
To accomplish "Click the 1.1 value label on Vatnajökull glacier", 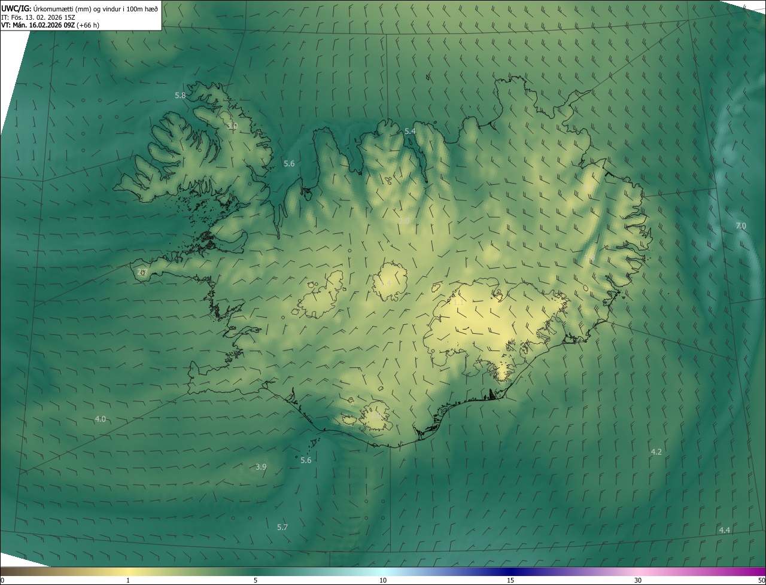I will [458, 303].
